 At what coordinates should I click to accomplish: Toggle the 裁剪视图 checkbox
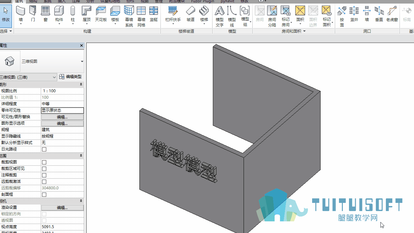click(44, 162)
